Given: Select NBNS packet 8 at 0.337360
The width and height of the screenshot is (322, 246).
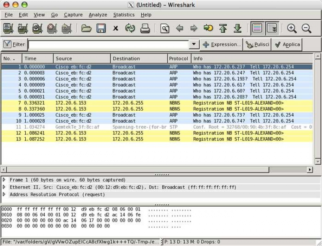Looking at the screenshot, I should (x=157, y=109).
